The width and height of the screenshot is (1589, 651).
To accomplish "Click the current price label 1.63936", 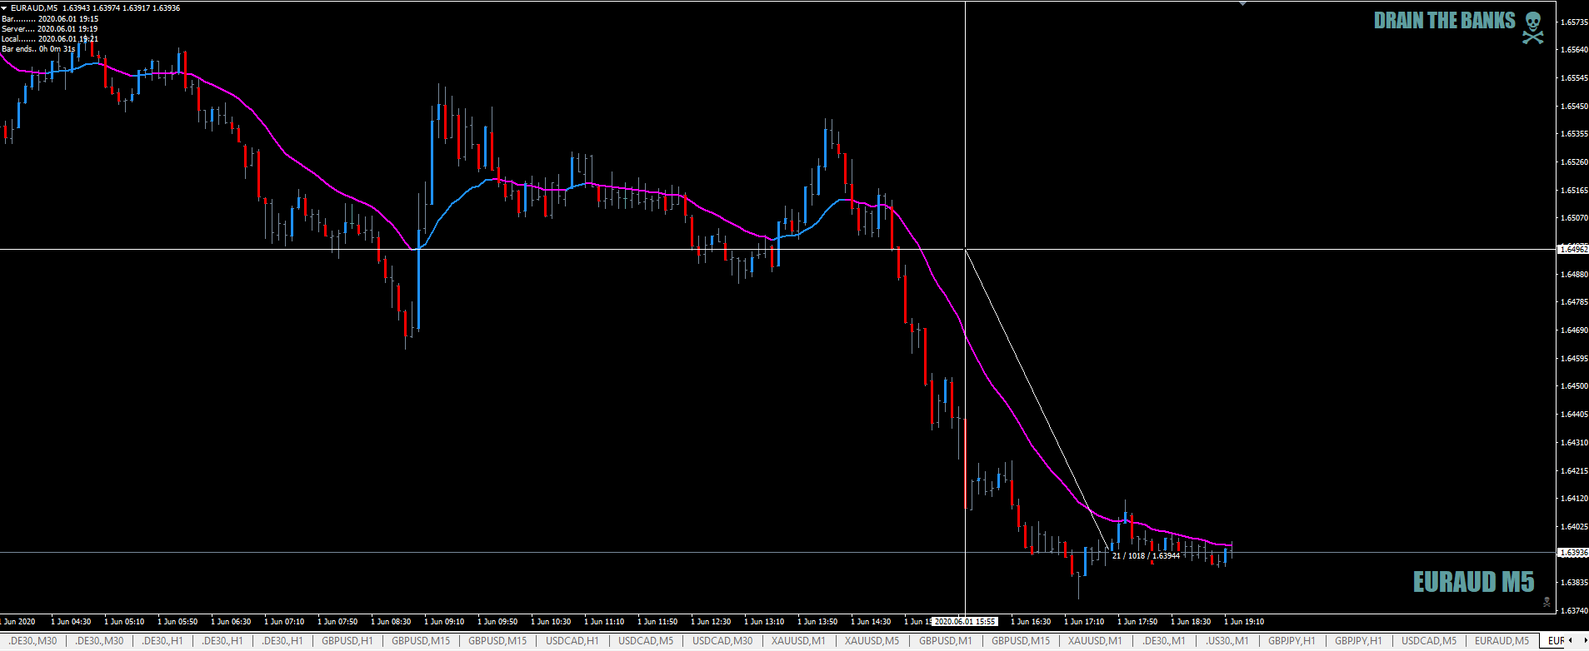I will tap(1573, 553).
